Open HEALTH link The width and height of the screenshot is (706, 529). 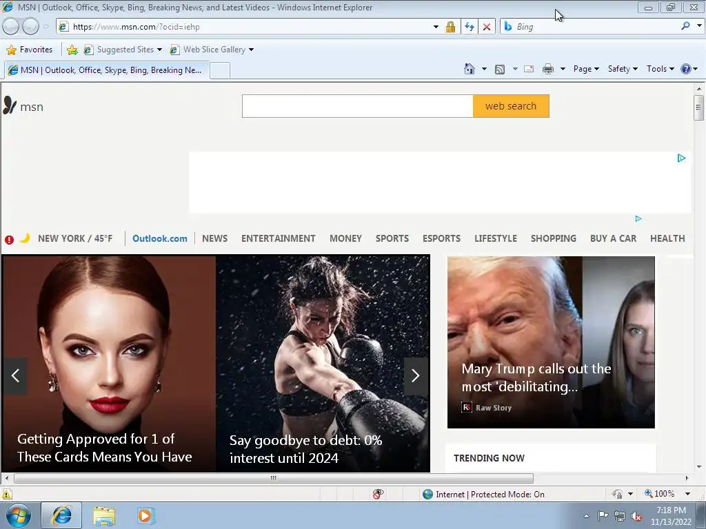[x=667, y=238]
